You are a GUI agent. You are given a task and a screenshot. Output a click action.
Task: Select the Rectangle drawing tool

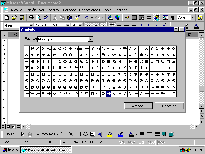[78, 134]
